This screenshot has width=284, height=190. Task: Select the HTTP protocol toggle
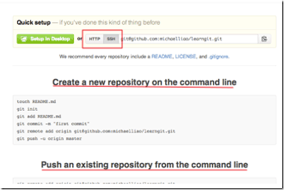point(94,39)
